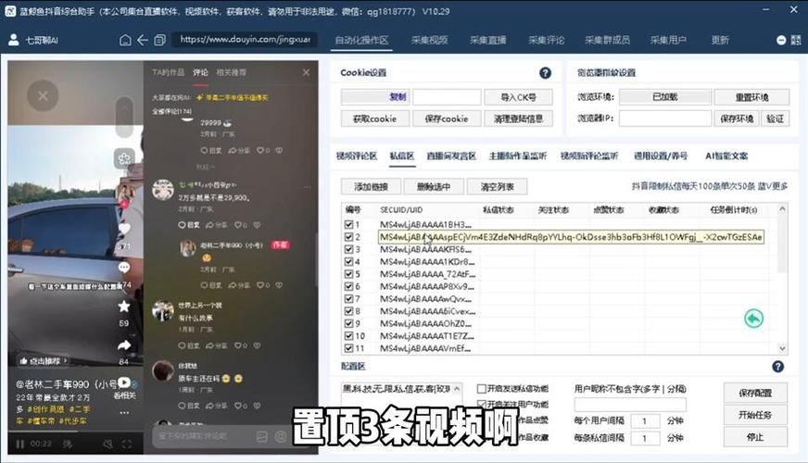The height and width of the screenshot is (463, 808).
Task: Uncheck the row 7 checkbox in the SECUID list
Action: (x=348, y=299)
